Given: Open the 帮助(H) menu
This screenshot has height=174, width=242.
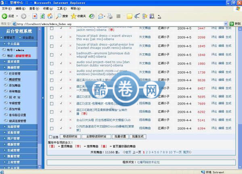Looking at the screenshot, I should point(75,8).
